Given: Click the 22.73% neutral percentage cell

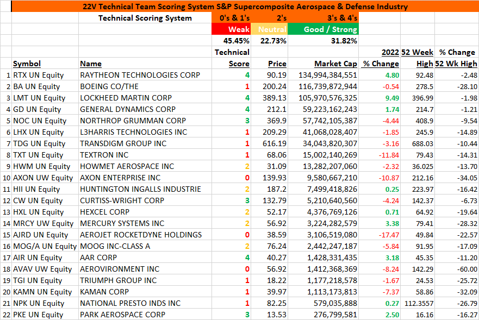Looking at the screenshot, I should pyautogui.click(x=269, y=41).
